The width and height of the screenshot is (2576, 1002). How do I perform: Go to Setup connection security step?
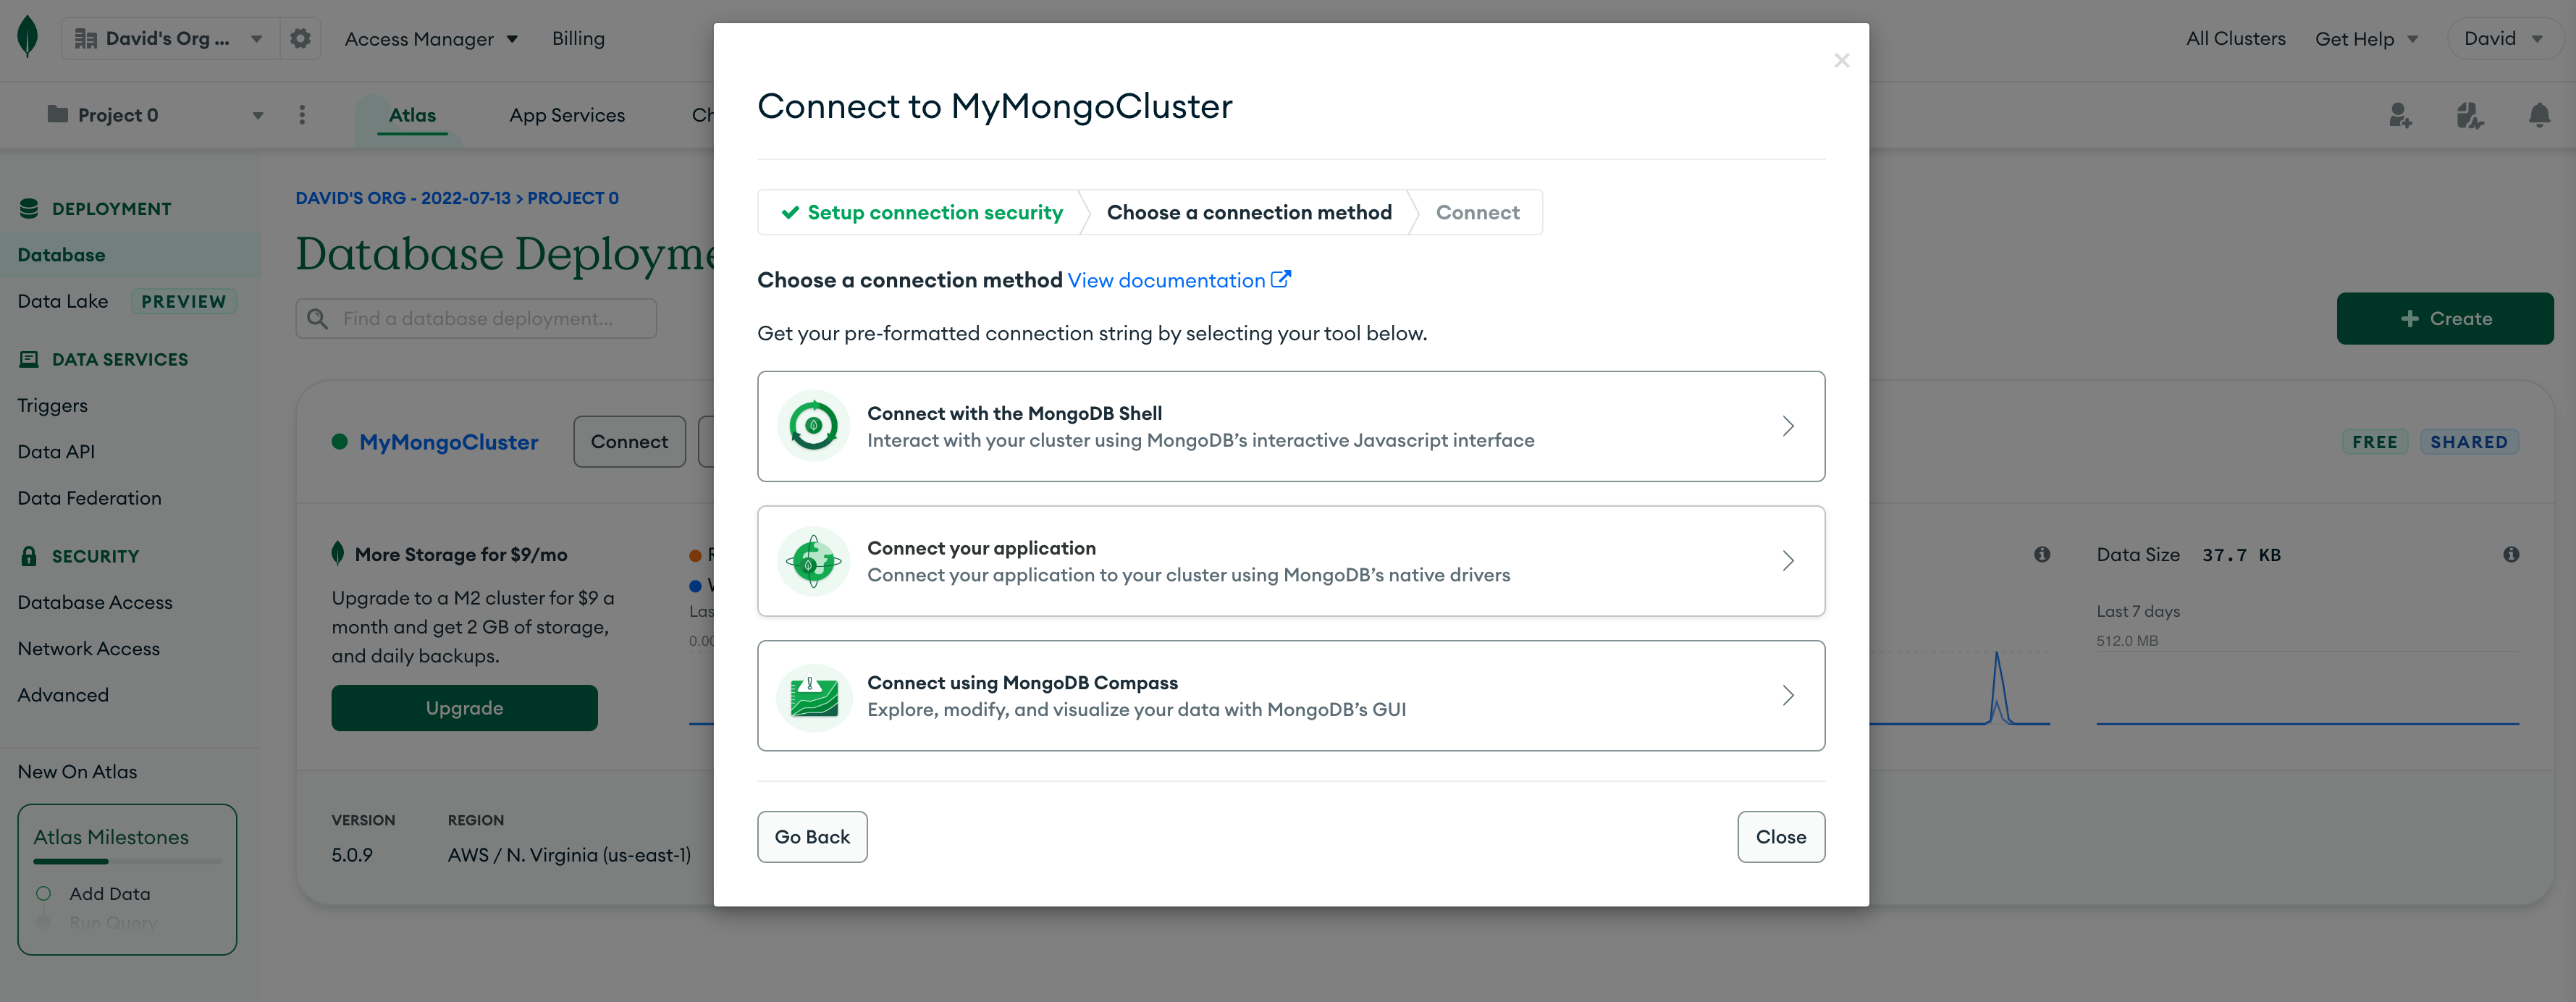[x=922, y=212]
